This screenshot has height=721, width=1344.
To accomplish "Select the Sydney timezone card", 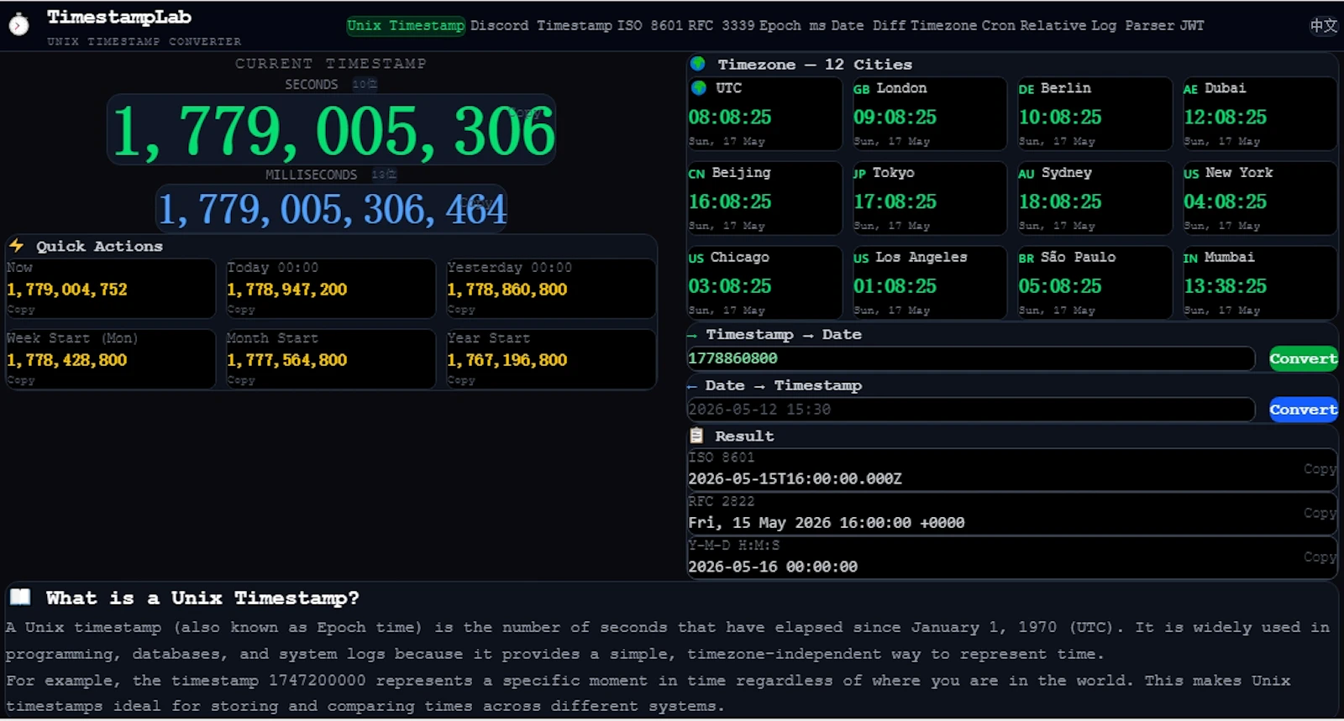I will pyautogui.click(x=1095, y=199).
